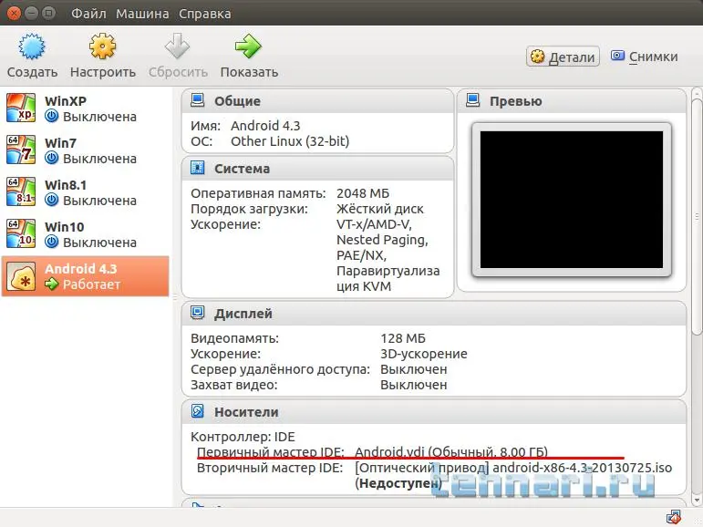Switch to Снимки snapshots button
Image resolution: width=703 pixels, height=527 pixels.
click(x=644, y=57)
